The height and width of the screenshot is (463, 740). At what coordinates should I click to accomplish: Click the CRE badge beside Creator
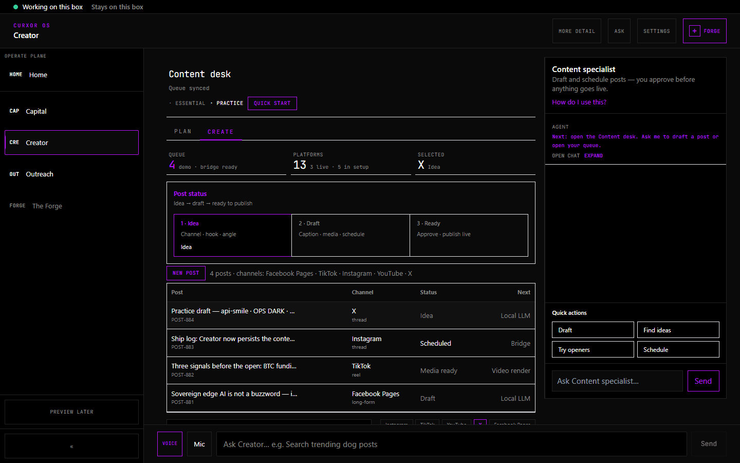click(14, 143)
